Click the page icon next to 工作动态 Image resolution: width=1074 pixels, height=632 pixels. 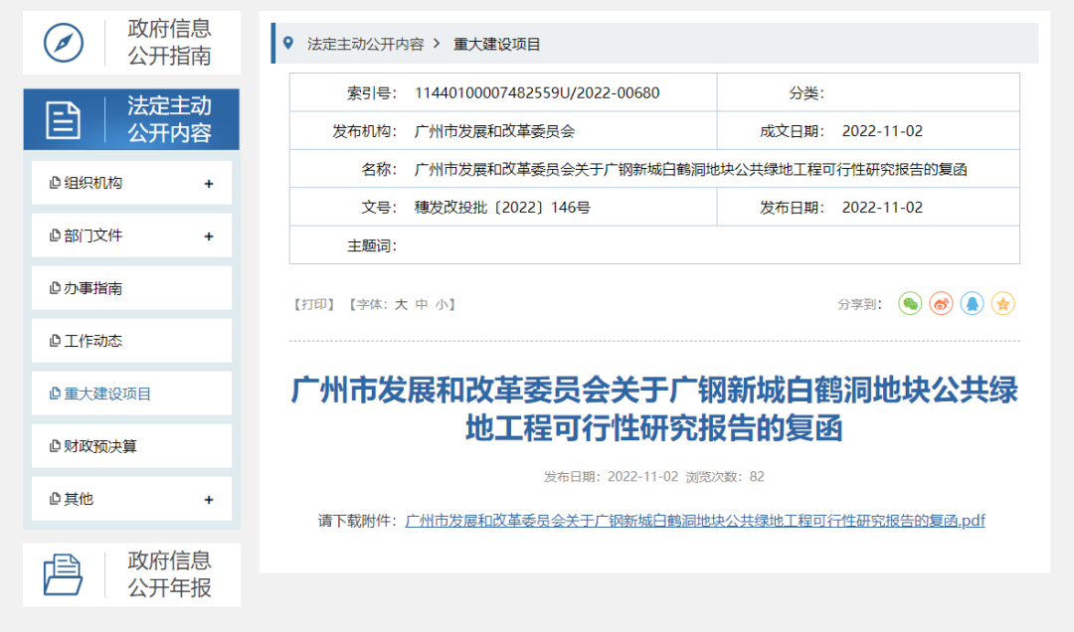(57, 340)
